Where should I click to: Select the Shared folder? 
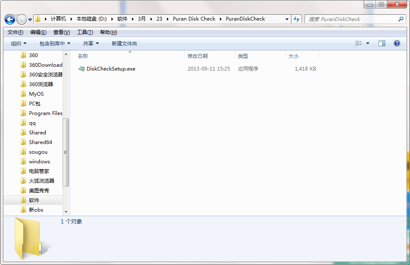(x=37, y=132)
